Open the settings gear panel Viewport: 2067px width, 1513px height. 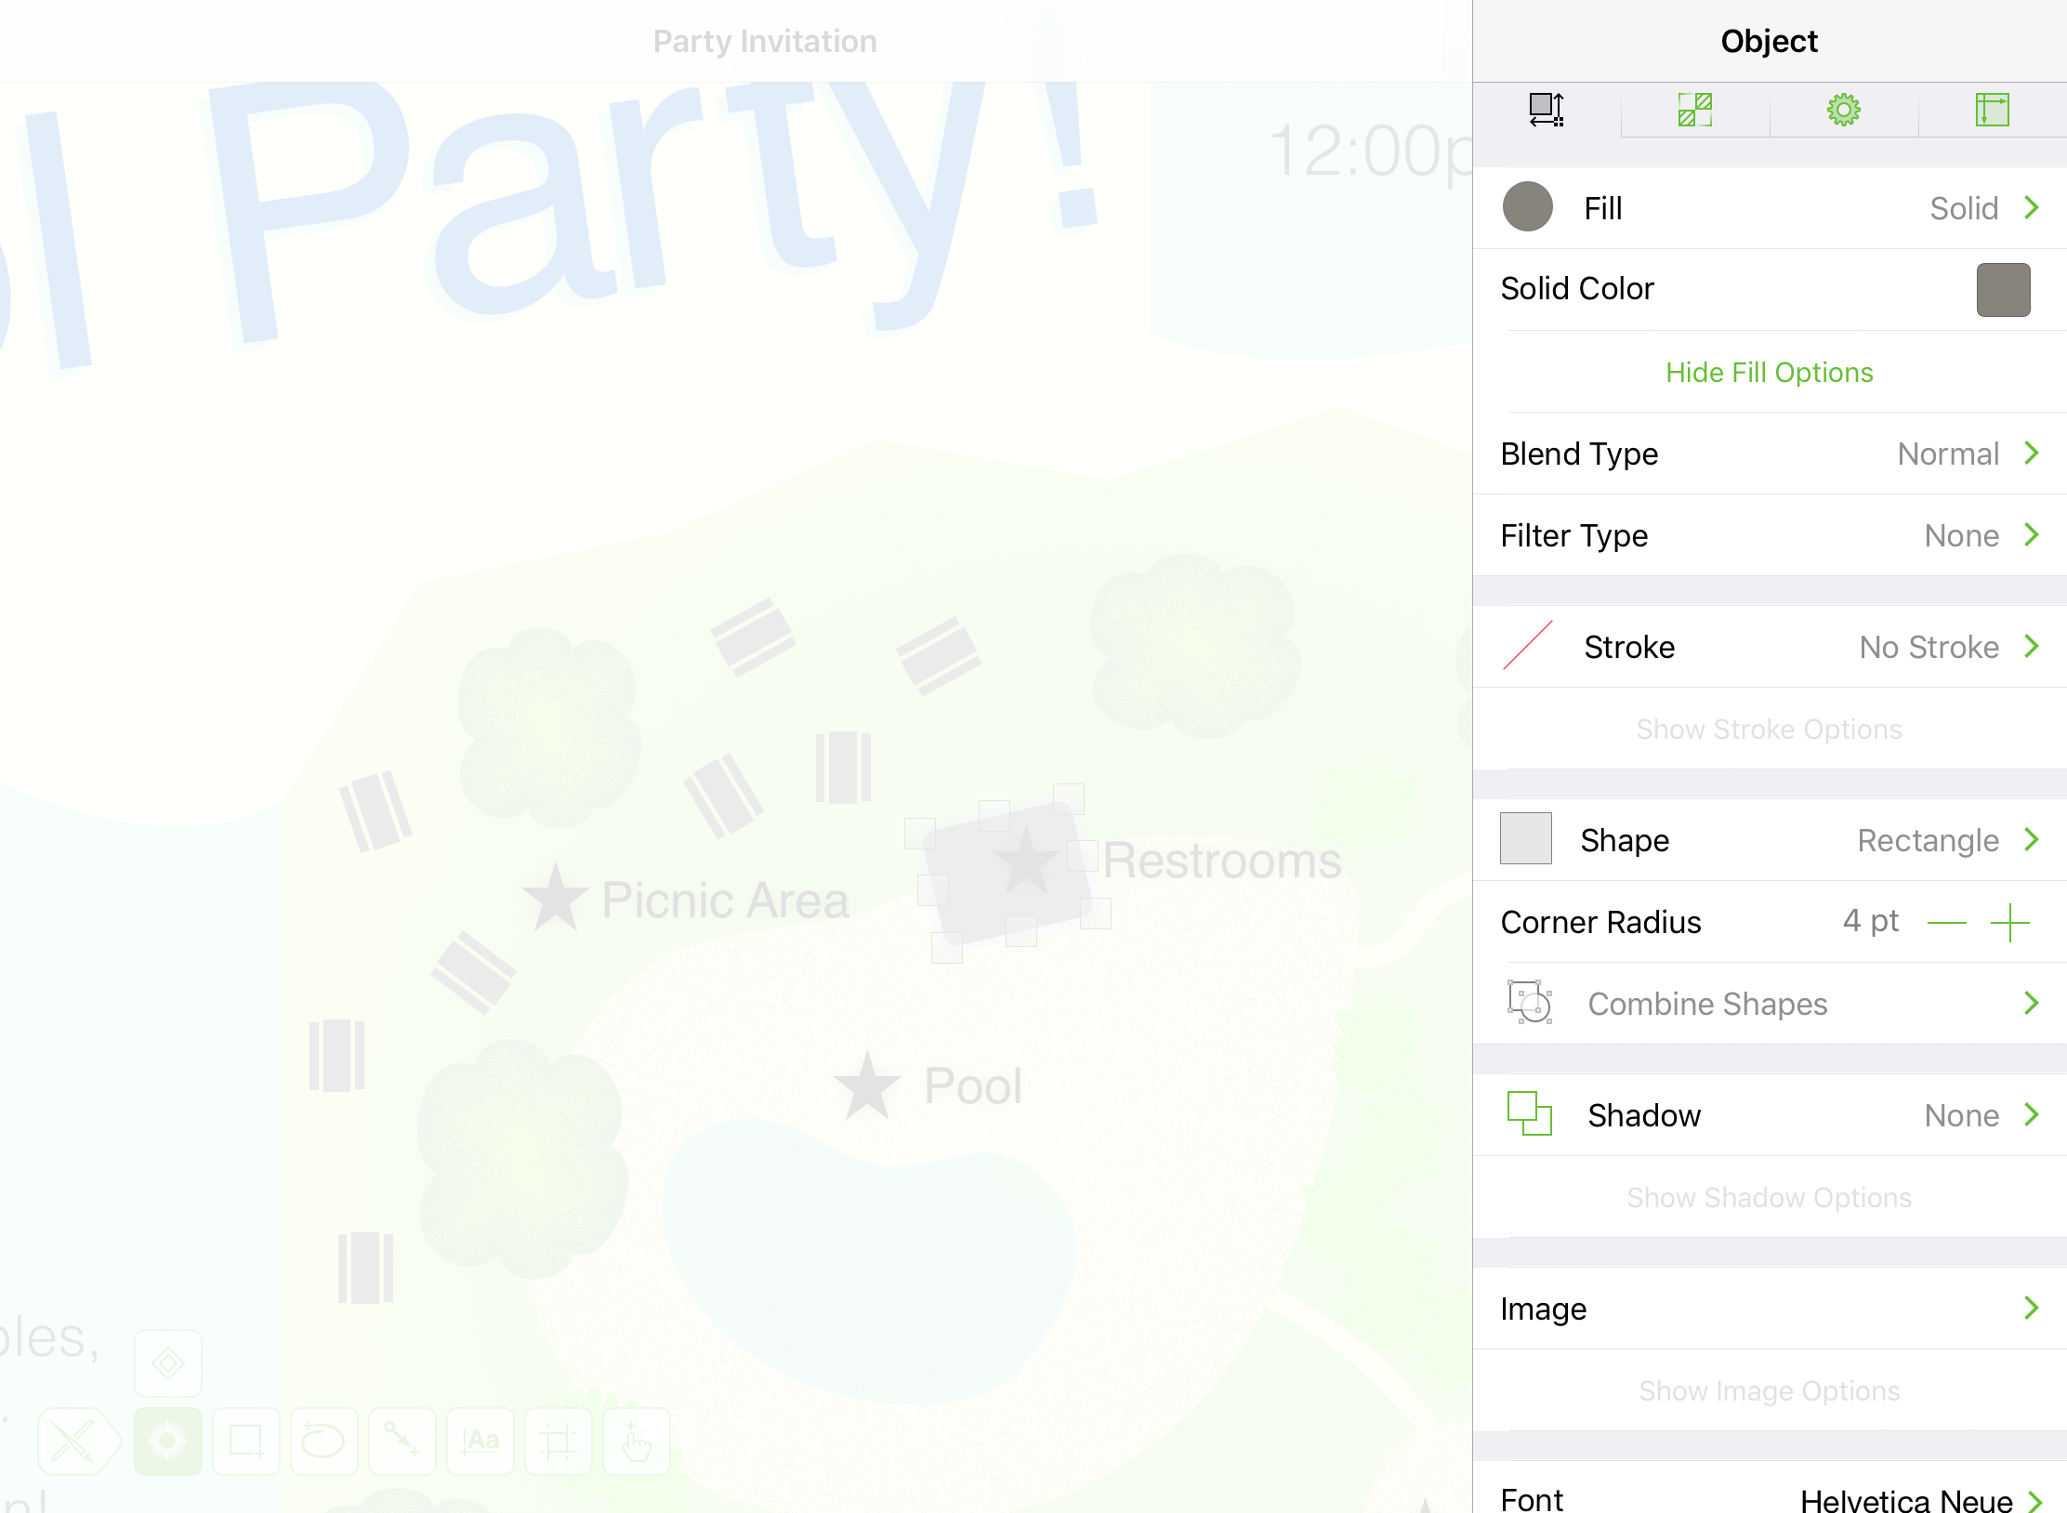point(1842,109)
